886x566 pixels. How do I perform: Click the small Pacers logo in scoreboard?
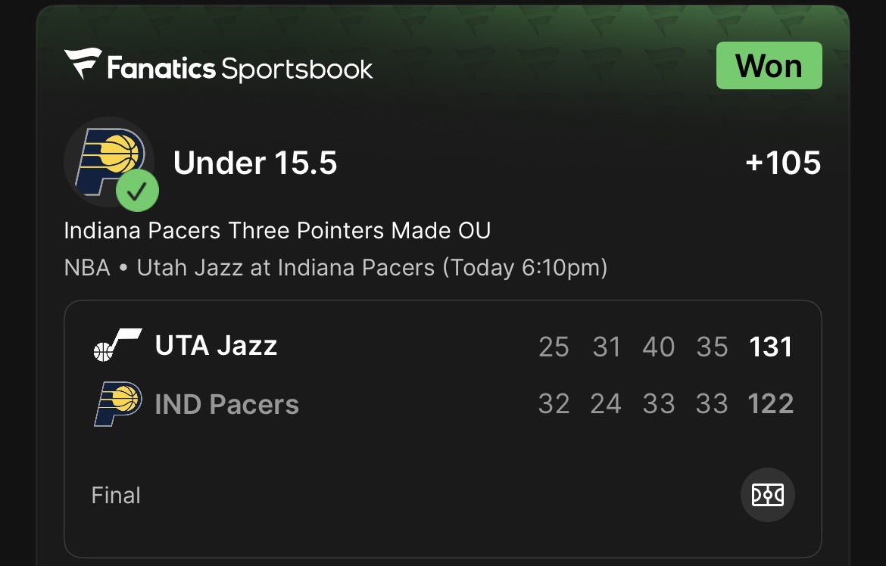tap(117, 404)
